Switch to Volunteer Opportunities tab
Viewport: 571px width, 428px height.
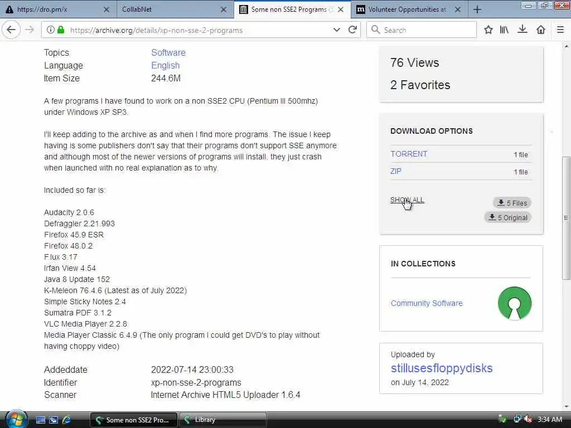409,9
